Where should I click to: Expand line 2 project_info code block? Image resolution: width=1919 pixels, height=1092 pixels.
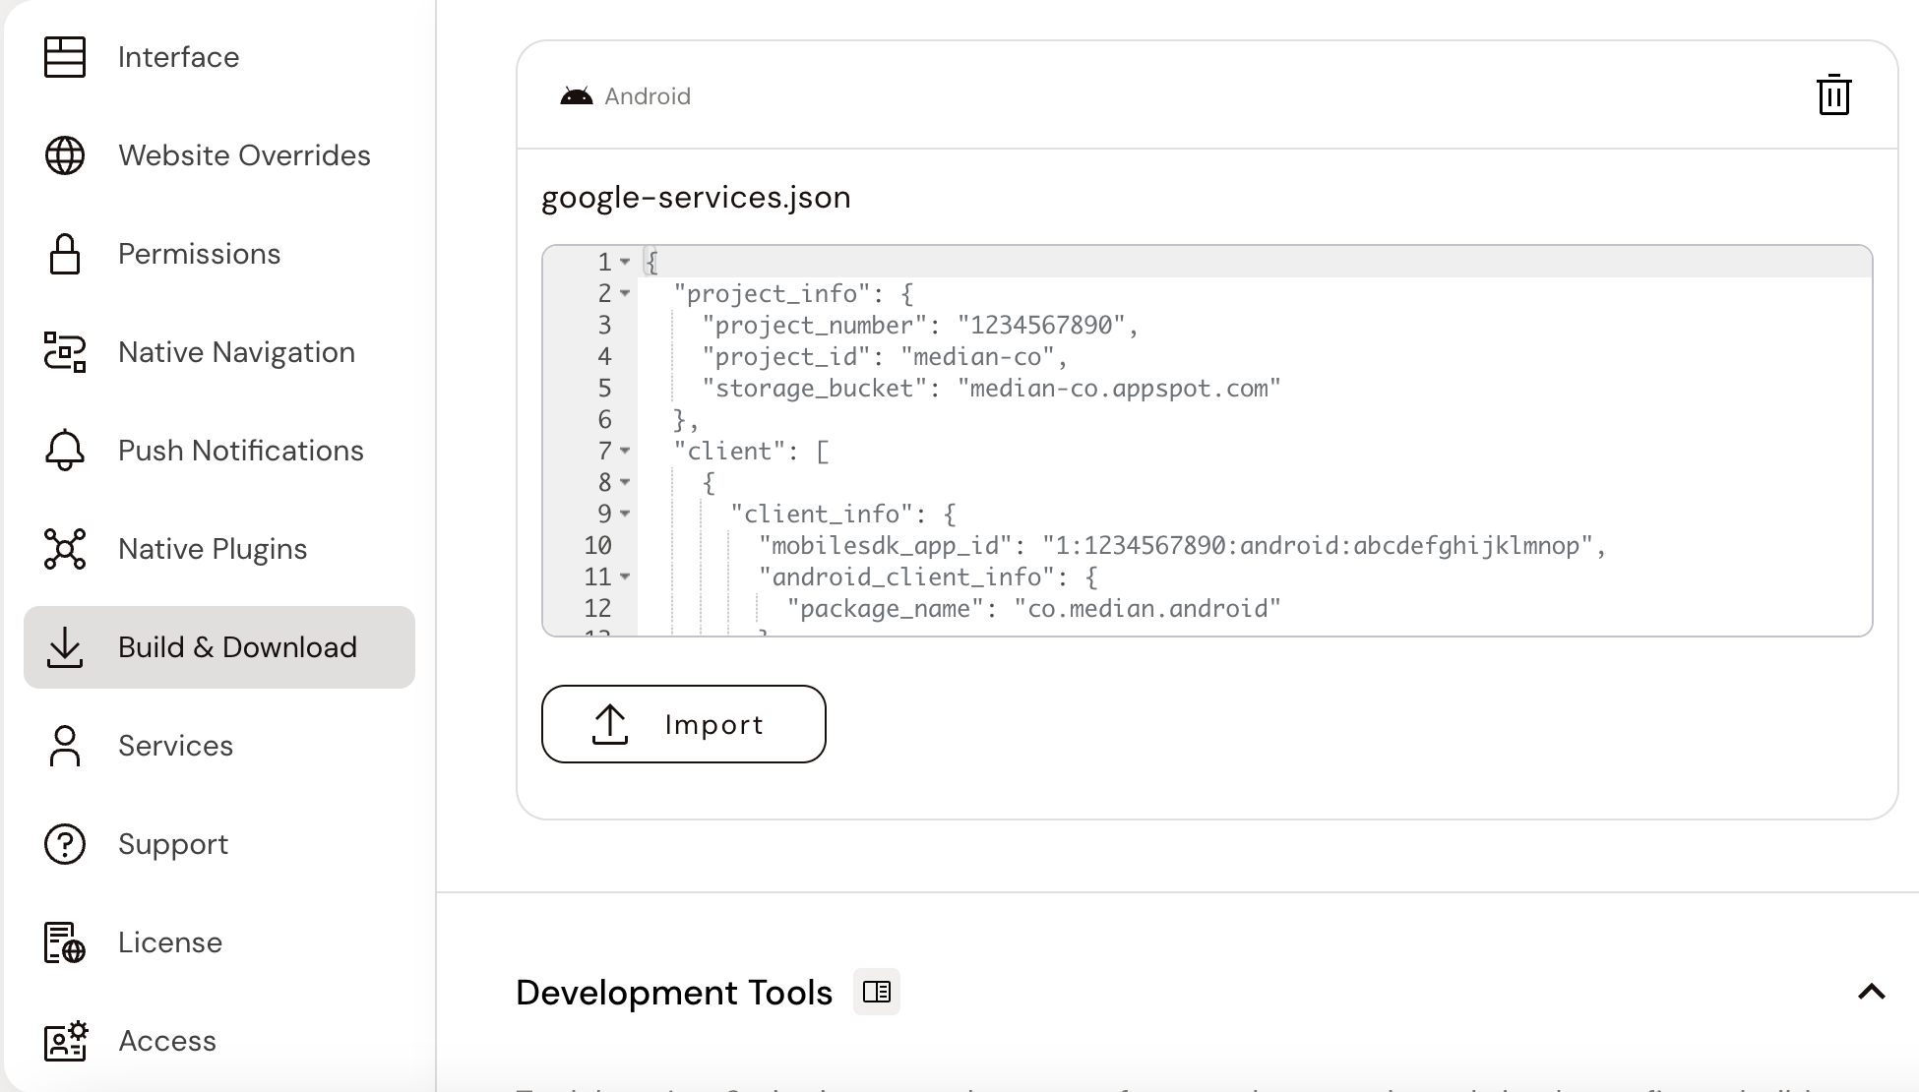click(x=625, y=292)
